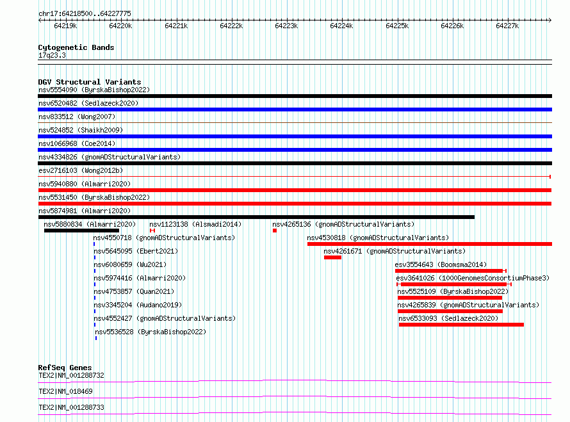Click the 64222k ruler tick

coord(232,26)
